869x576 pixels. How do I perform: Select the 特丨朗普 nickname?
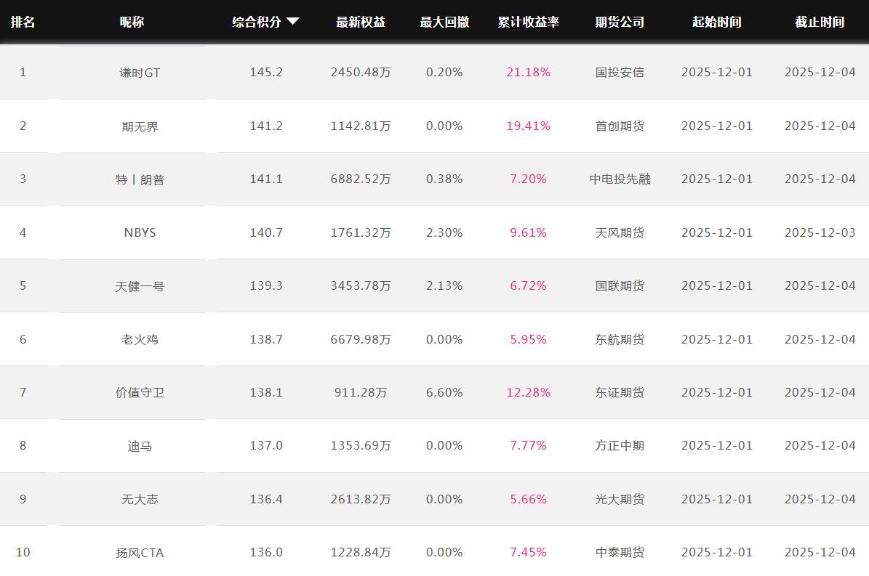140,179
